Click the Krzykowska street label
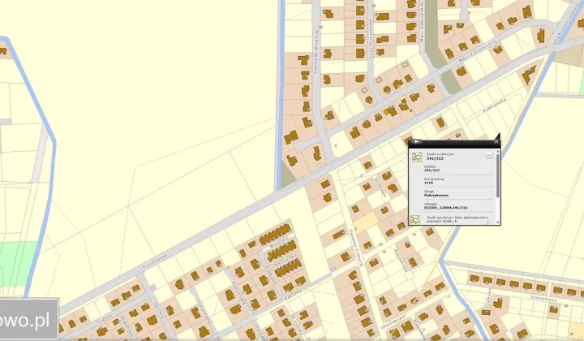Screen dimensions: 584x341 pyautogui.click(x=156, y=261)
